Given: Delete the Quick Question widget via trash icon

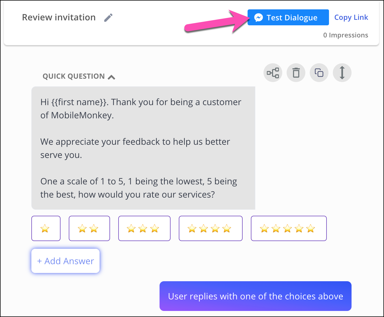Looking at the screenshot, I should tap(296, 73).
